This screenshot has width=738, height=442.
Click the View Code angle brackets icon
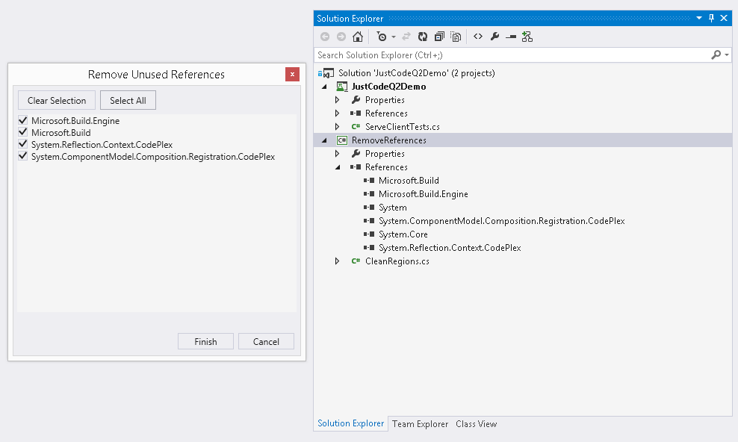(x=478, y=37)
